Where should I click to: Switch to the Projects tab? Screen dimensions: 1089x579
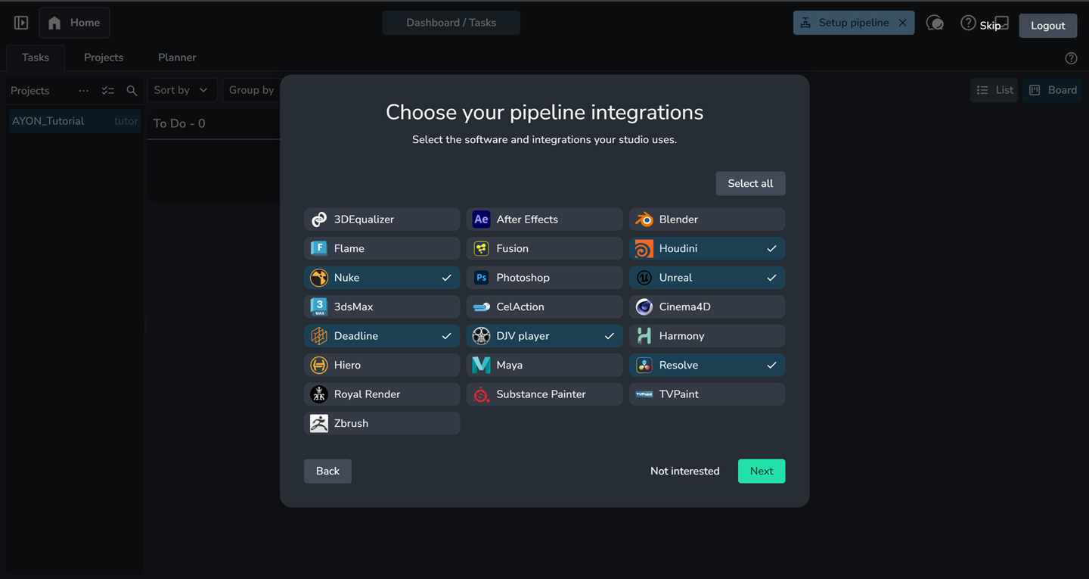(104, 58)
